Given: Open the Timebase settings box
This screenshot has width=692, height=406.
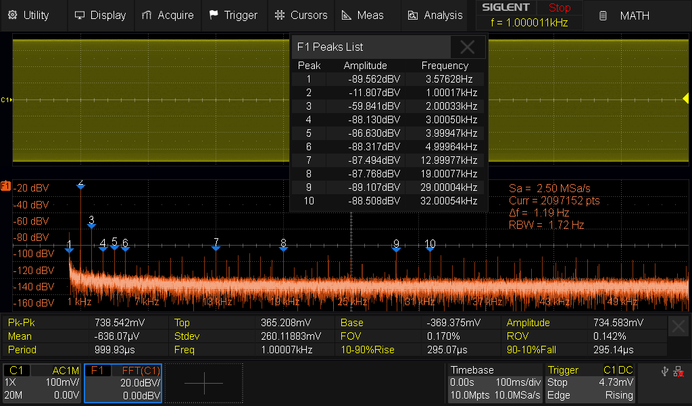Looking at the screenshot, I should tap(495, 383).
